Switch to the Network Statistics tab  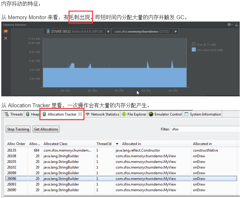[x=102, y=114]
